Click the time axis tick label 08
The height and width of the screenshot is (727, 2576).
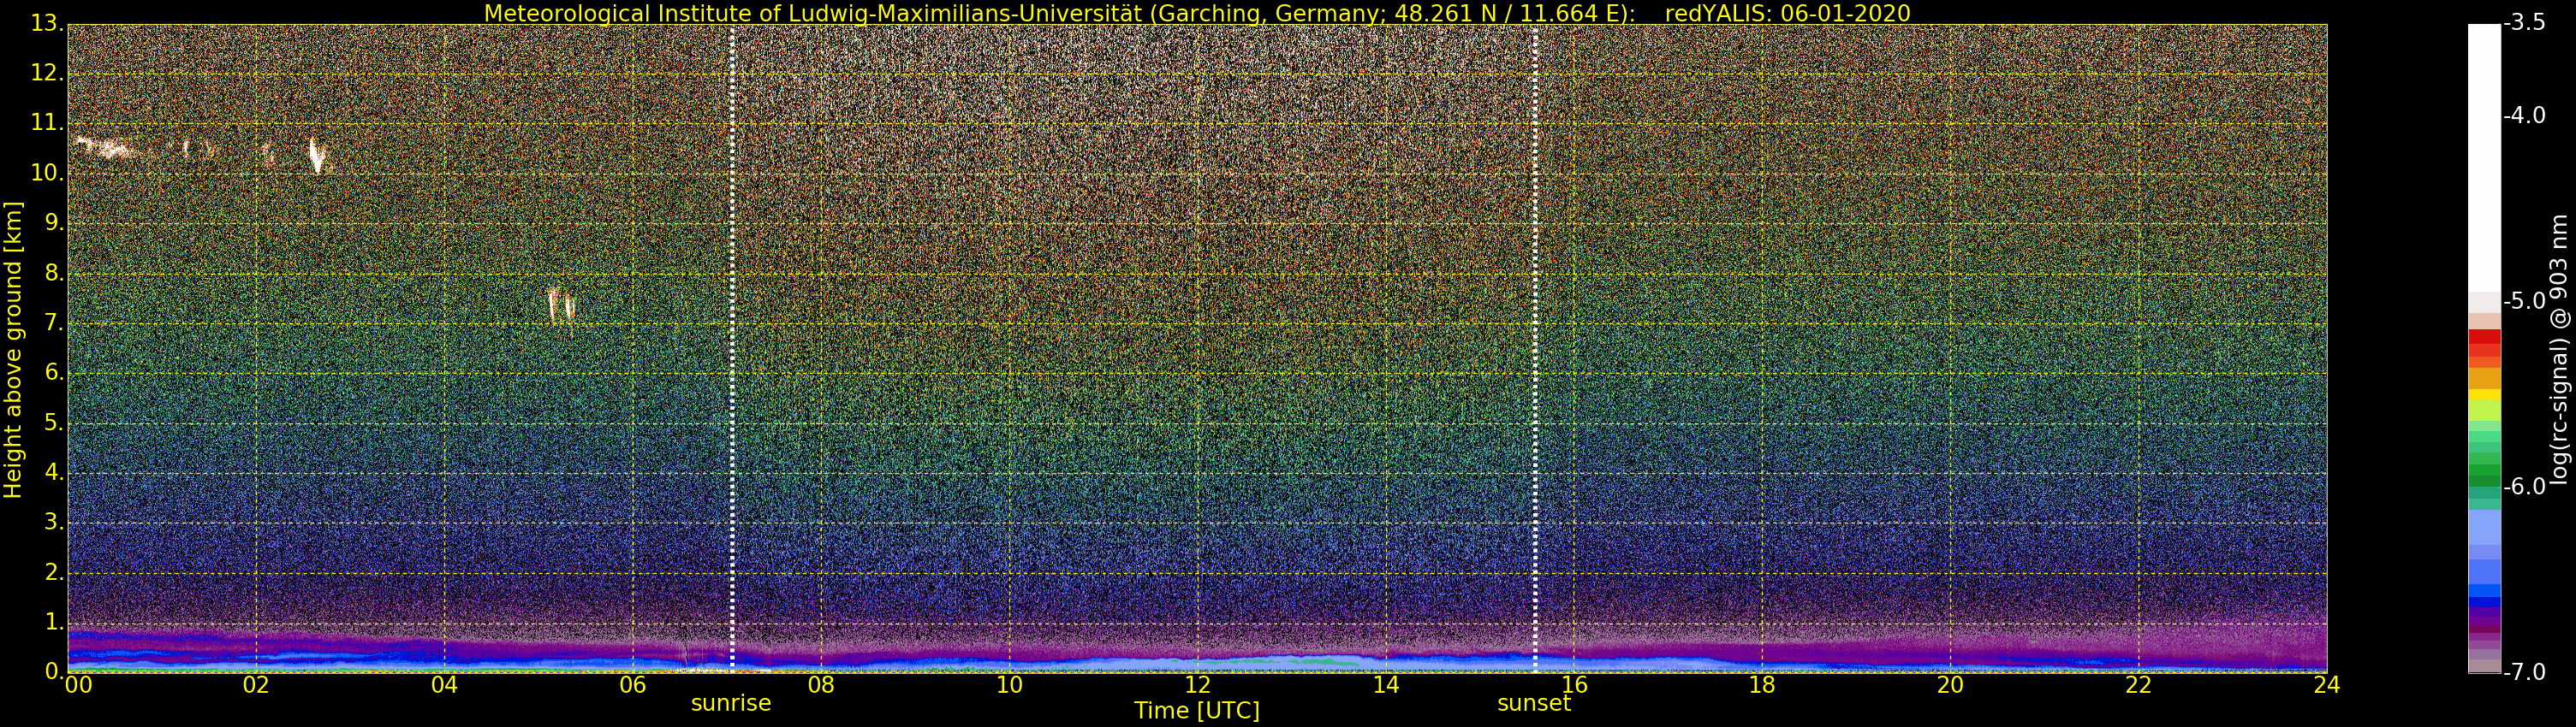(821, 685)
